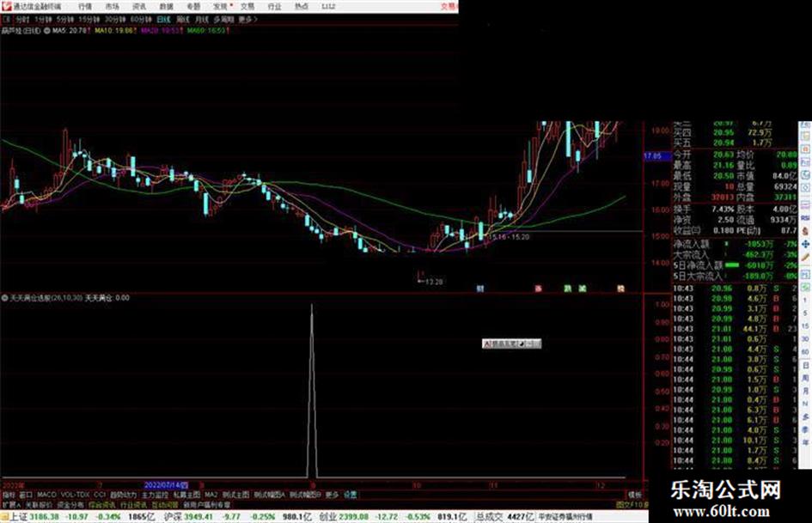Switch to the 30分钟 period
Viewport: 812px width, 523px height.
[x=114, y=20]
